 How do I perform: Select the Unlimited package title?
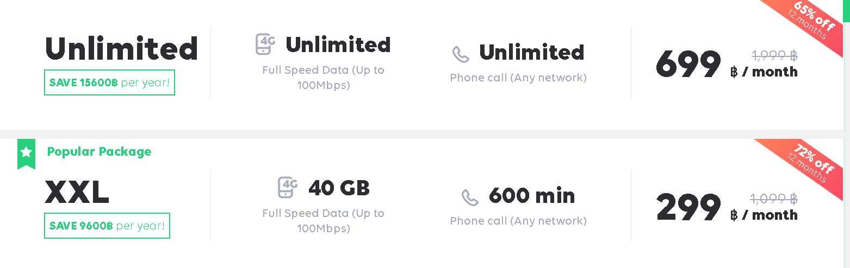(121, 48)
